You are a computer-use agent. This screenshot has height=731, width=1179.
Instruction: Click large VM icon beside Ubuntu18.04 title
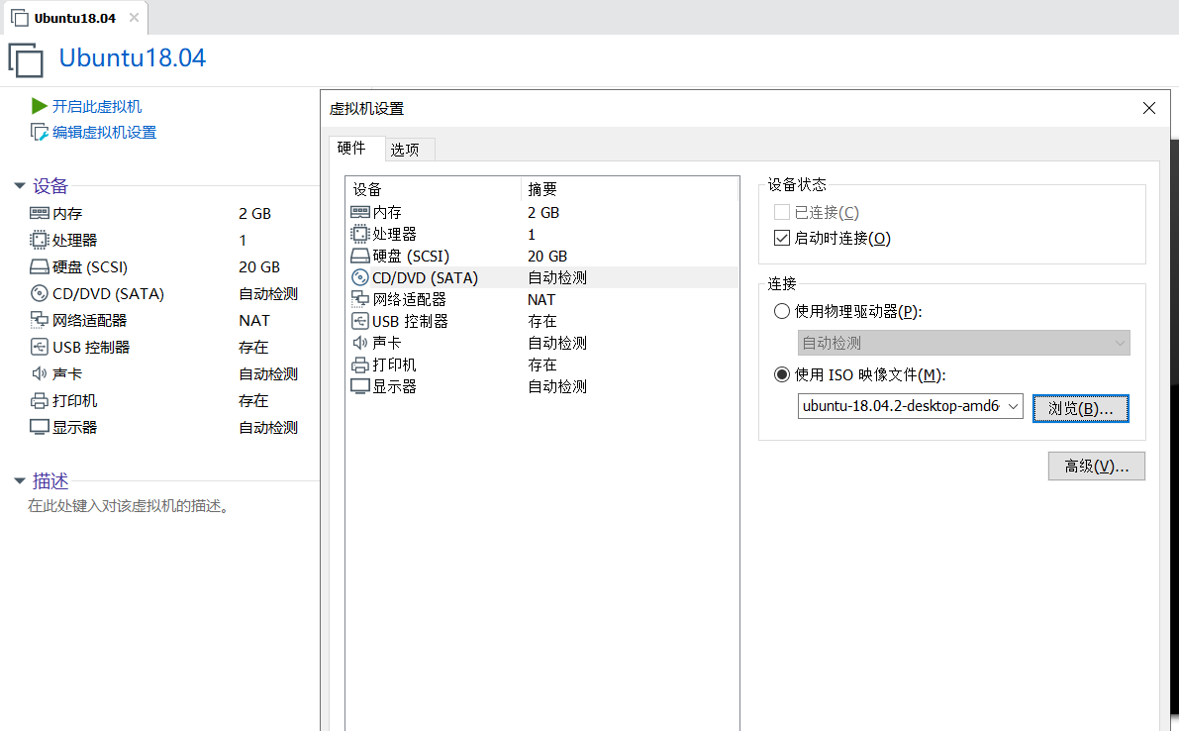(x=26, y=60)
